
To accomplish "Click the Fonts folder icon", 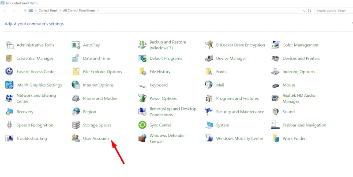I will 209,72.
